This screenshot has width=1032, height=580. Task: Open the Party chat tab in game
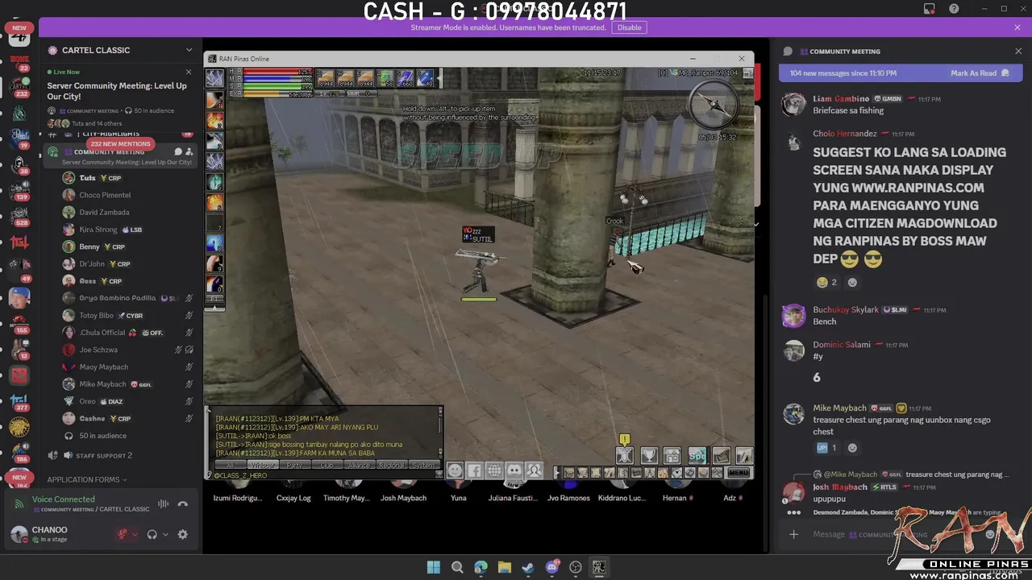coord(295,466)
